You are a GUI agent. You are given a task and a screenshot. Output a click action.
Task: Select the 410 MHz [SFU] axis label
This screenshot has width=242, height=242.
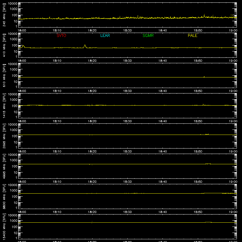pyautogui.click(x=4, y=45)
